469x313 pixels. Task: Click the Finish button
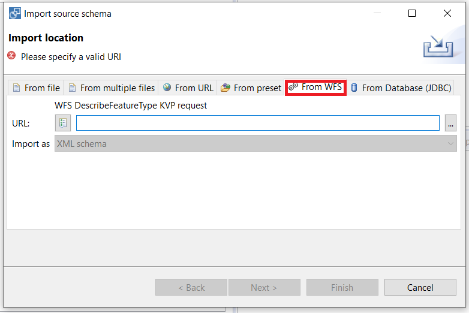(342, 287)
